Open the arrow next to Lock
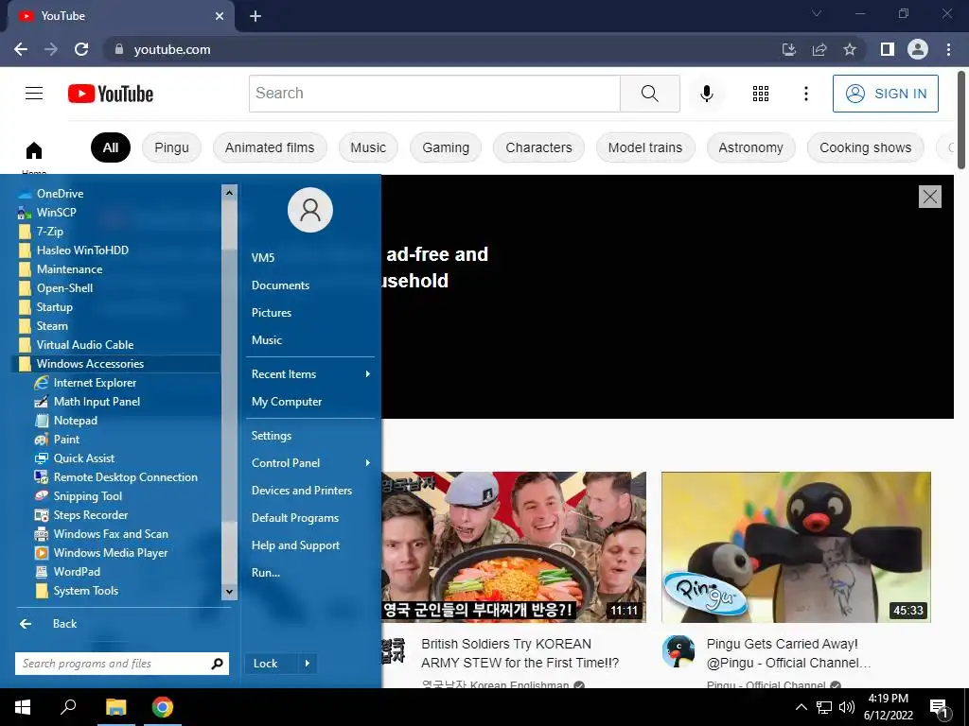Image resolution: width=969 pixels, height=726 pixels. pos(308,664)
